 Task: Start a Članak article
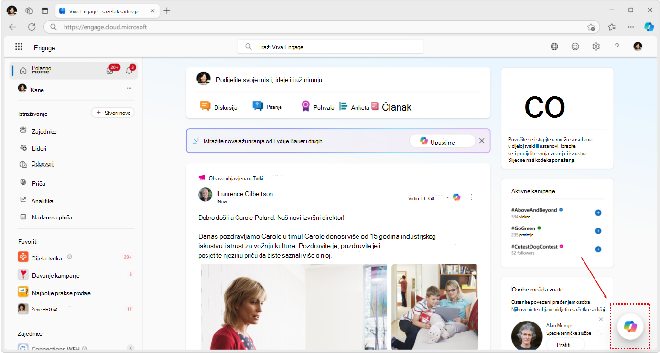[x=391, y=107]
